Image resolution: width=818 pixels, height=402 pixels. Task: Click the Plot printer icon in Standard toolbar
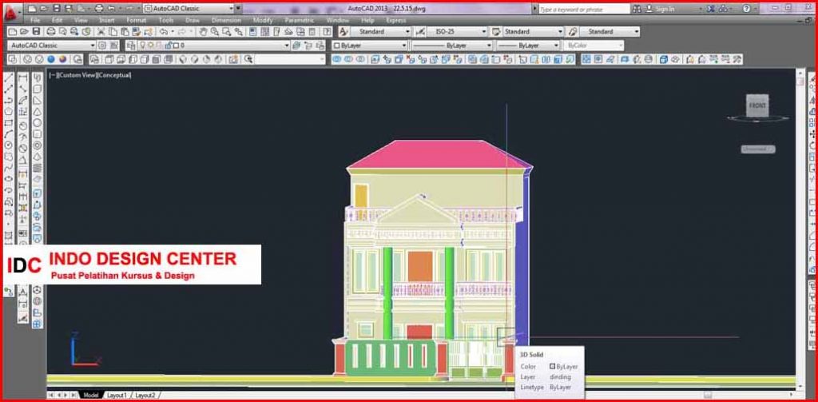[x=52, y=32]
